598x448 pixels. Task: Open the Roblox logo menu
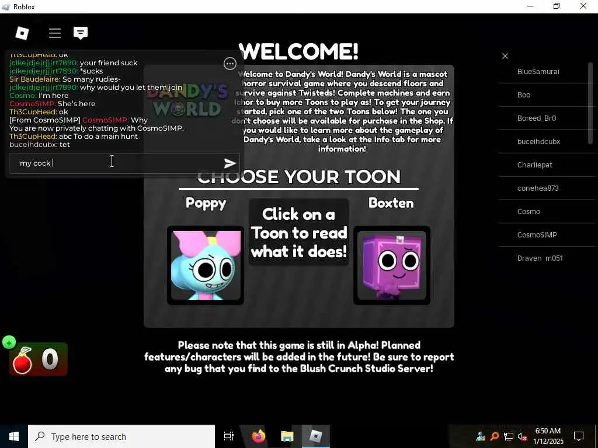tap(22, 33)
